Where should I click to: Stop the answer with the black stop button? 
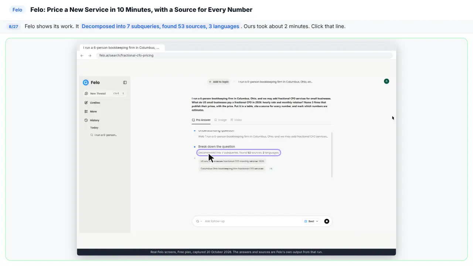[x=327, y=221]
